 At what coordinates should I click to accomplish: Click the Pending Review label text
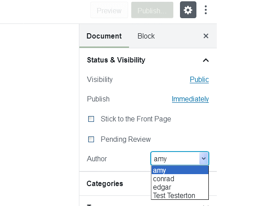[125, 140]
